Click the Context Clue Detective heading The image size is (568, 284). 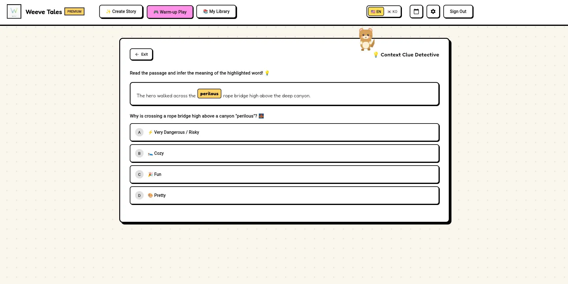pyautogui.click(x=410, y=55)
